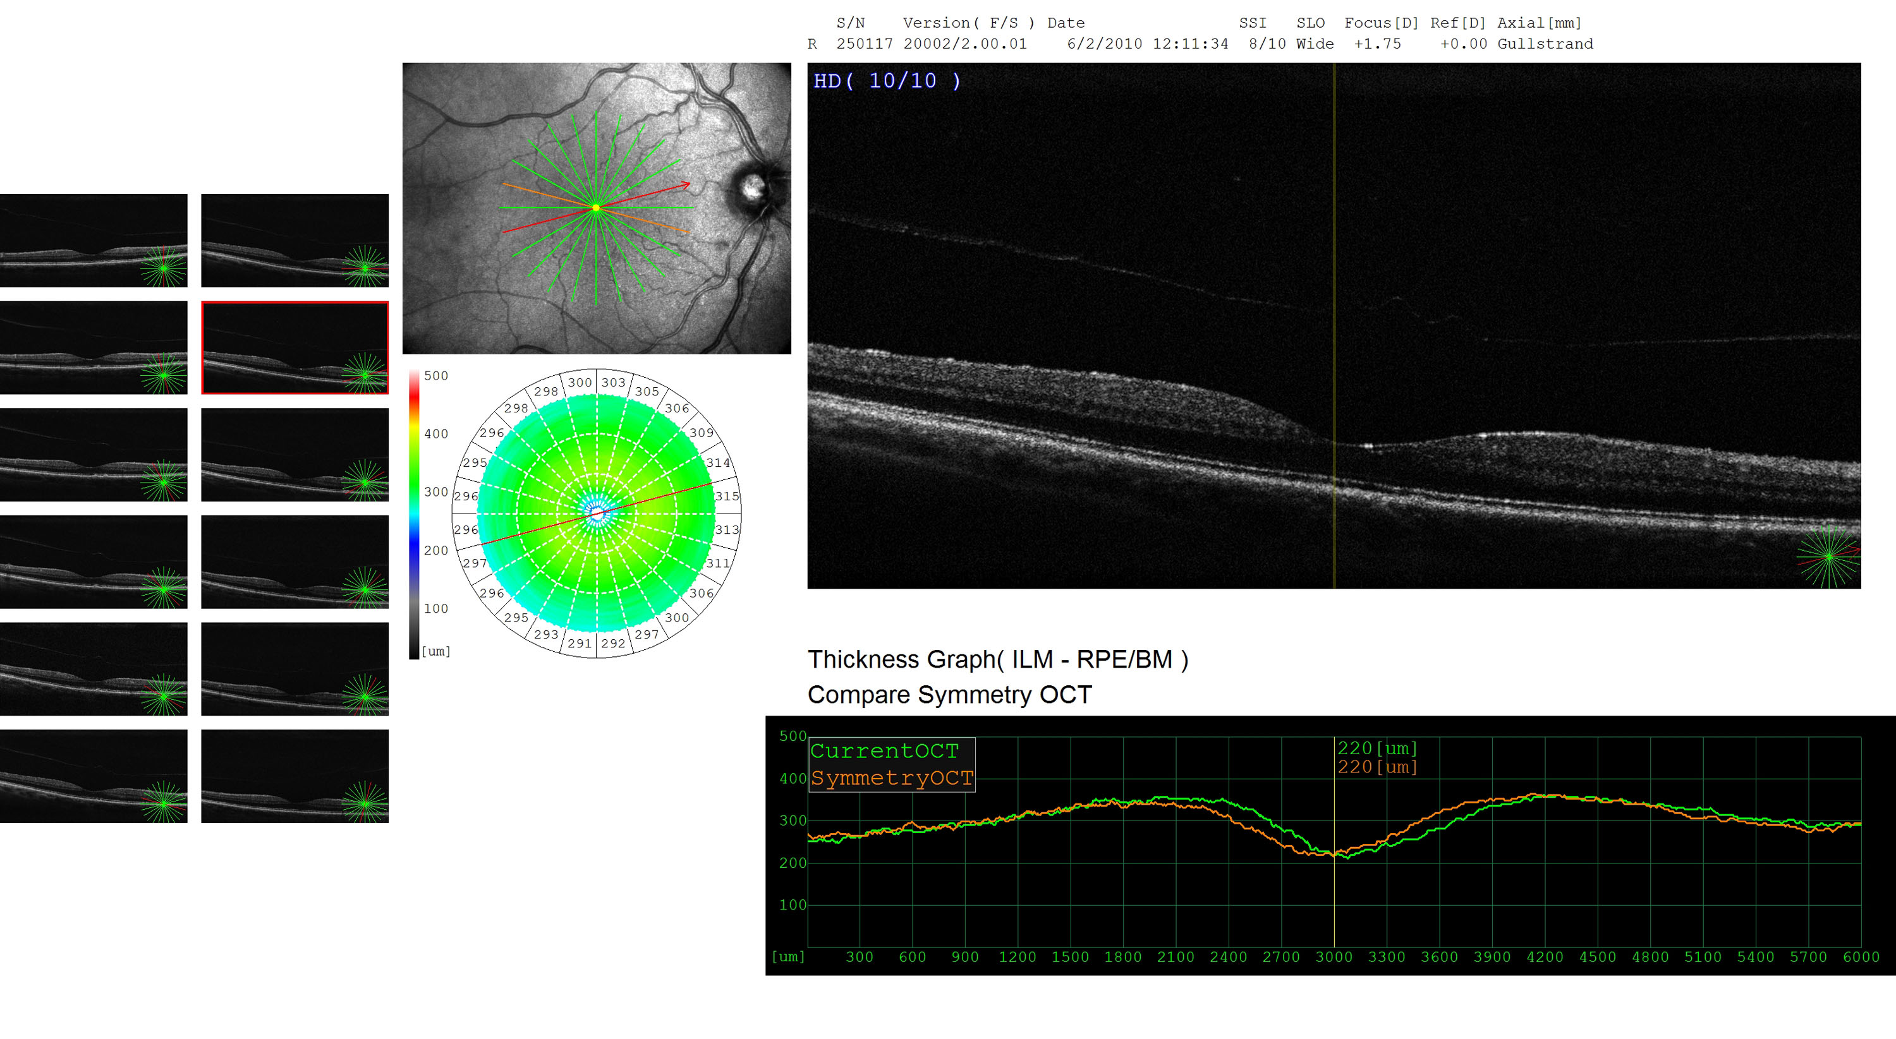Click sector value 291 on thickness map

click(580, 644)
